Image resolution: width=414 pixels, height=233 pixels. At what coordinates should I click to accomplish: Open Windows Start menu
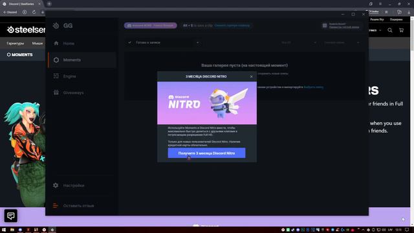click(4, 230)
